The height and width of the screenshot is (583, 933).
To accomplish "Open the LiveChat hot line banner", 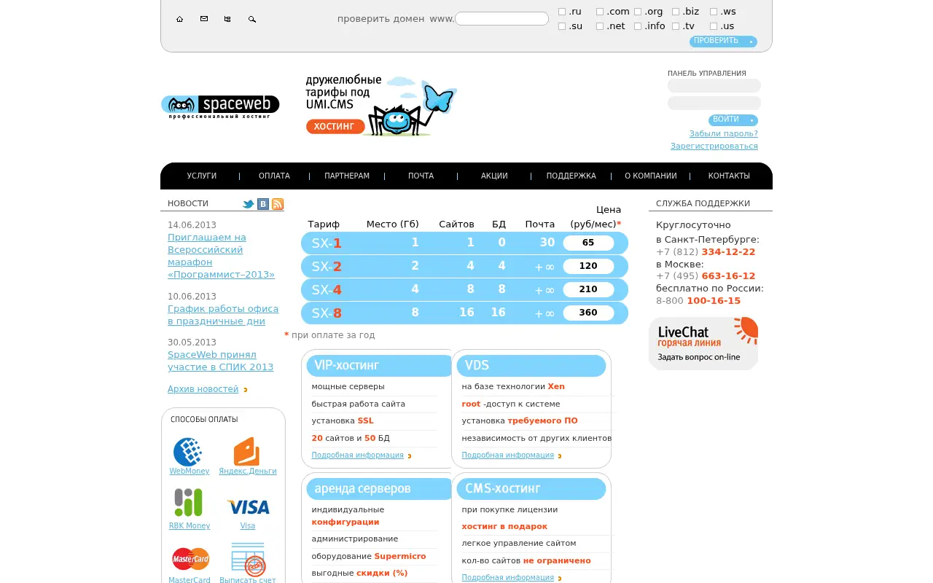I will (x=703, y=343).
